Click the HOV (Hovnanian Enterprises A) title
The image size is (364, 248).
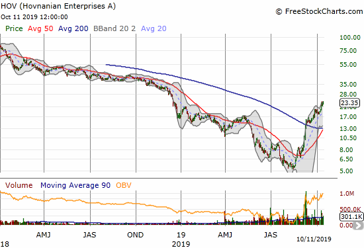[58, 6]
